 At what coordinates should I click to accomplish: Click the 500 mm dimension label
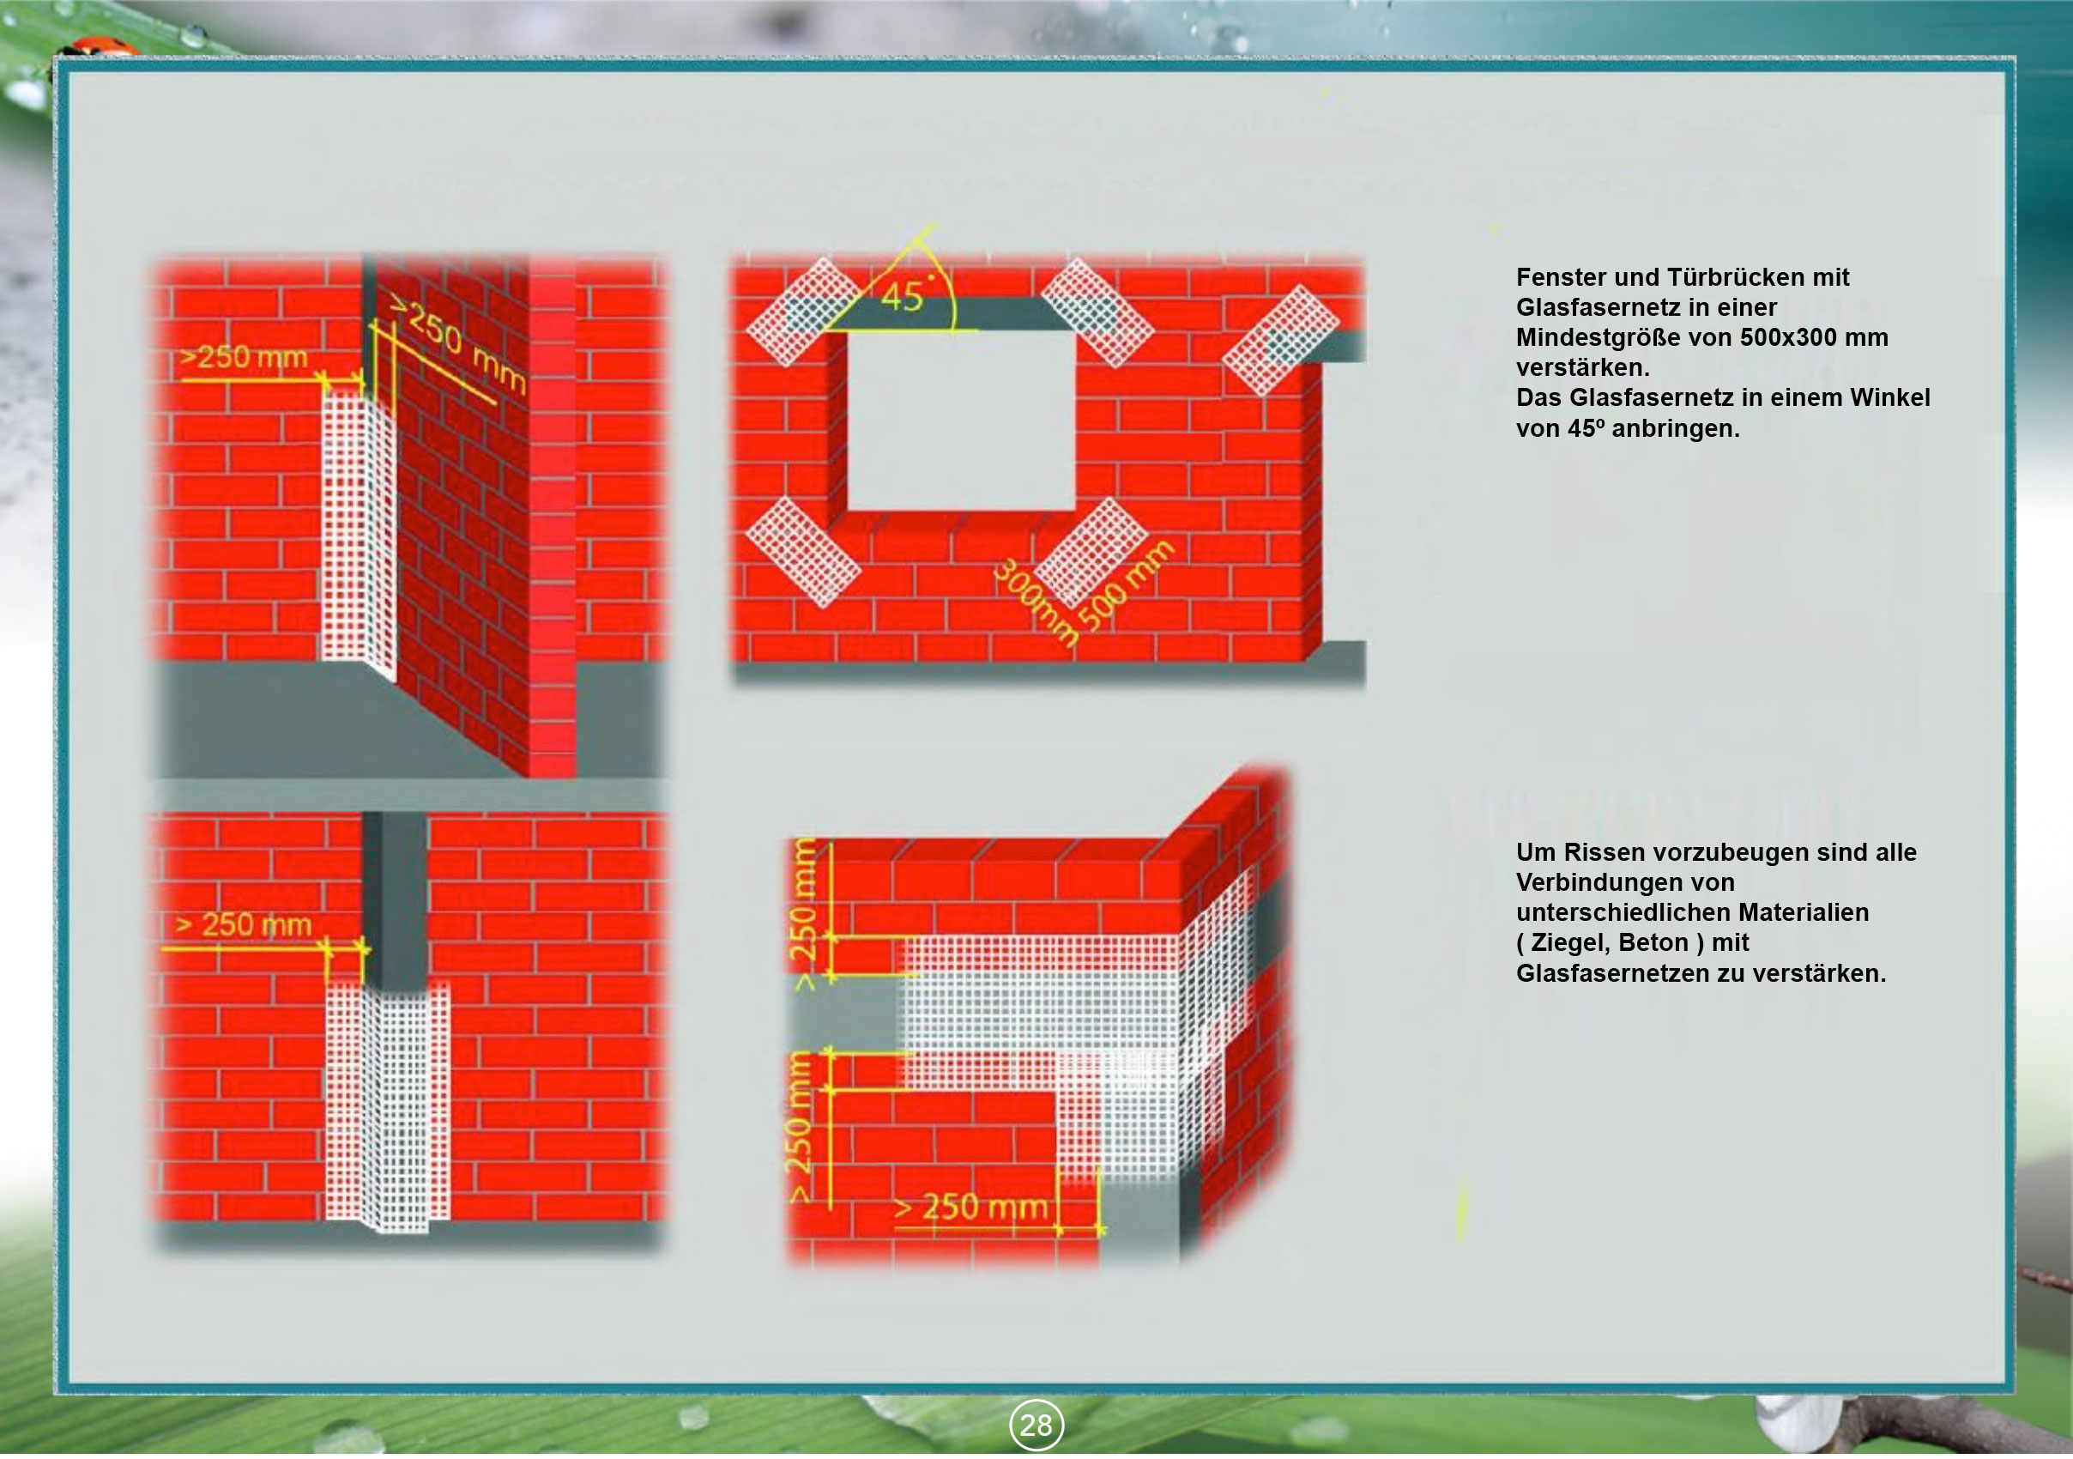coord(1126,585)
